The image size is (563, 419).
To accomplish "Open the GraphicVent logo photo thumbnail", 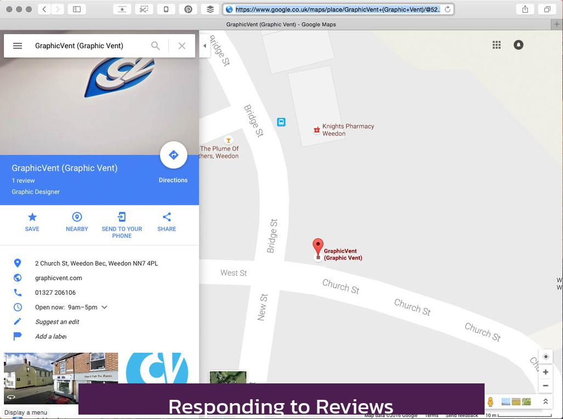I will pos(157,368).
